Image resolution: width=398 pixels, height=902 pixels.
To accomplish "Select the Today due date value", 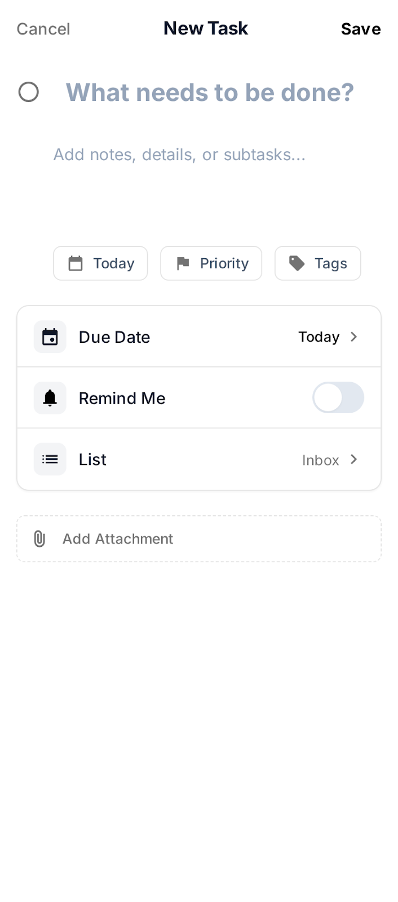I will [319, 337].
